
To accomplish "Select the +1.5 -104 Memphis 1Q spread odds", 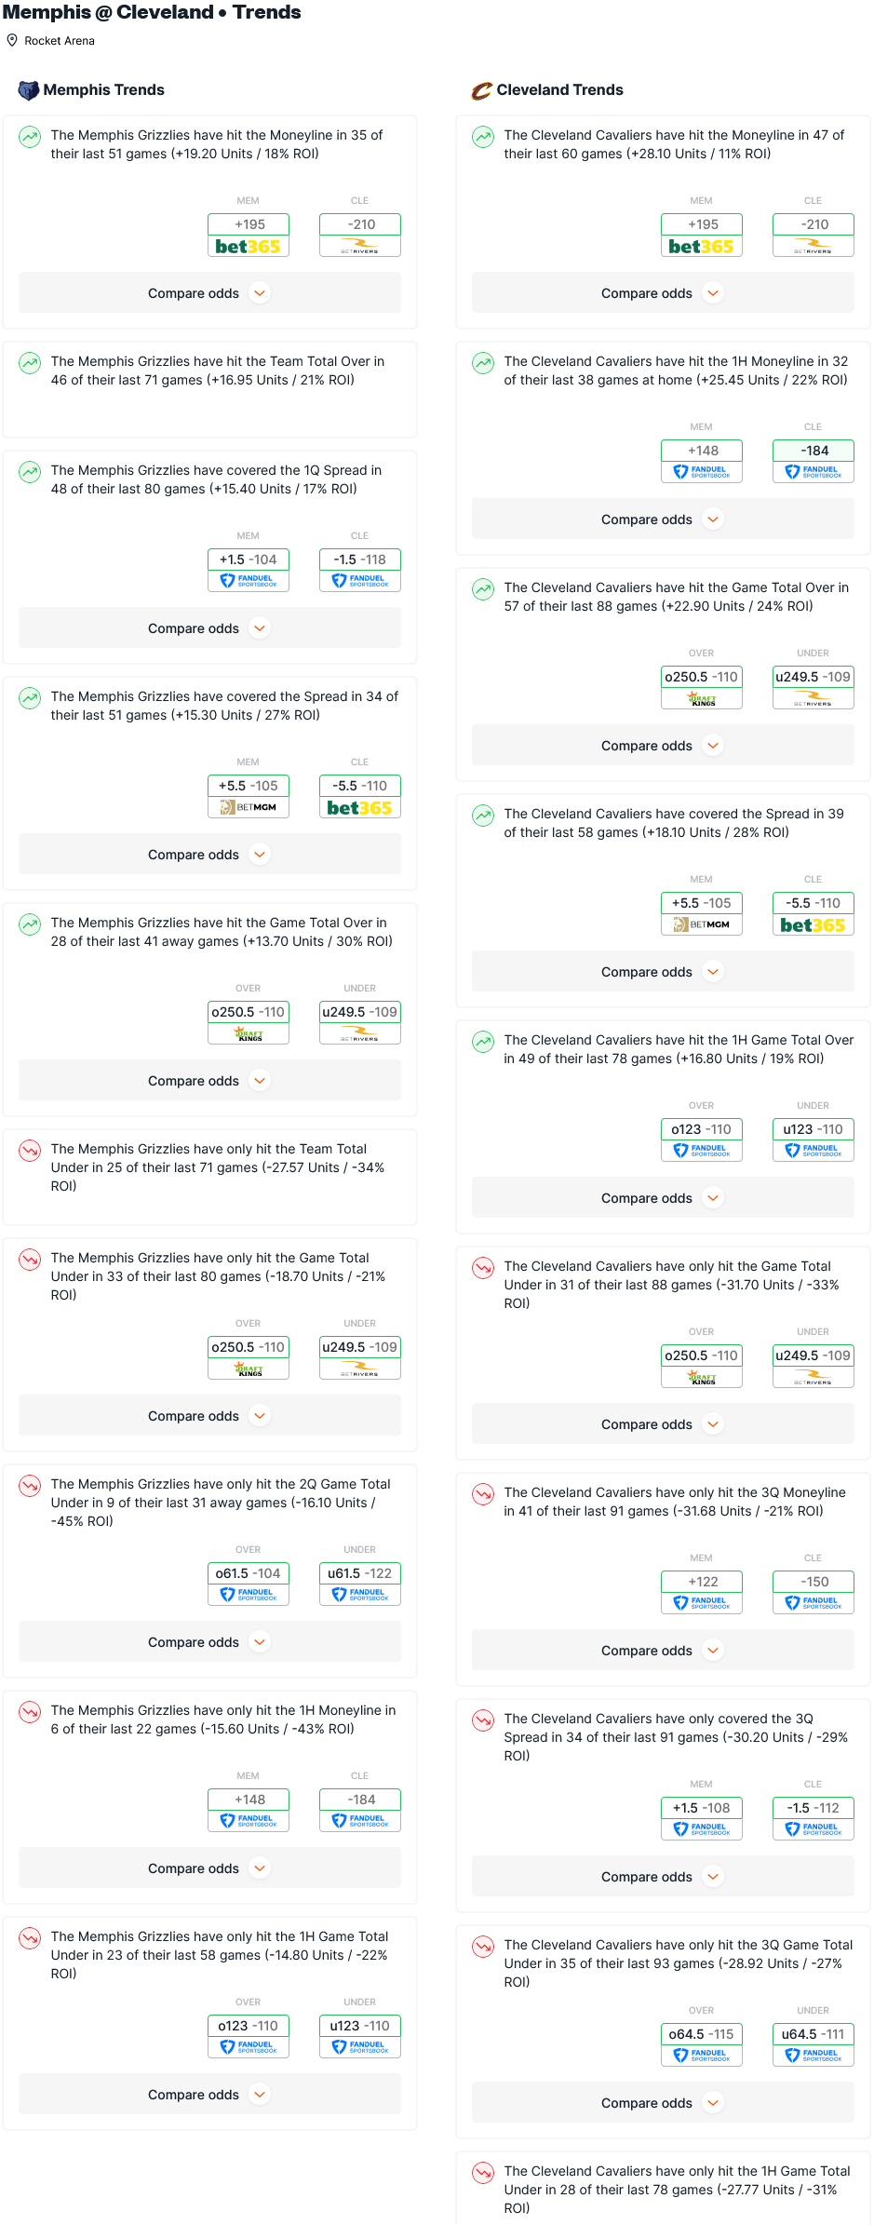I will pos(248,560).
